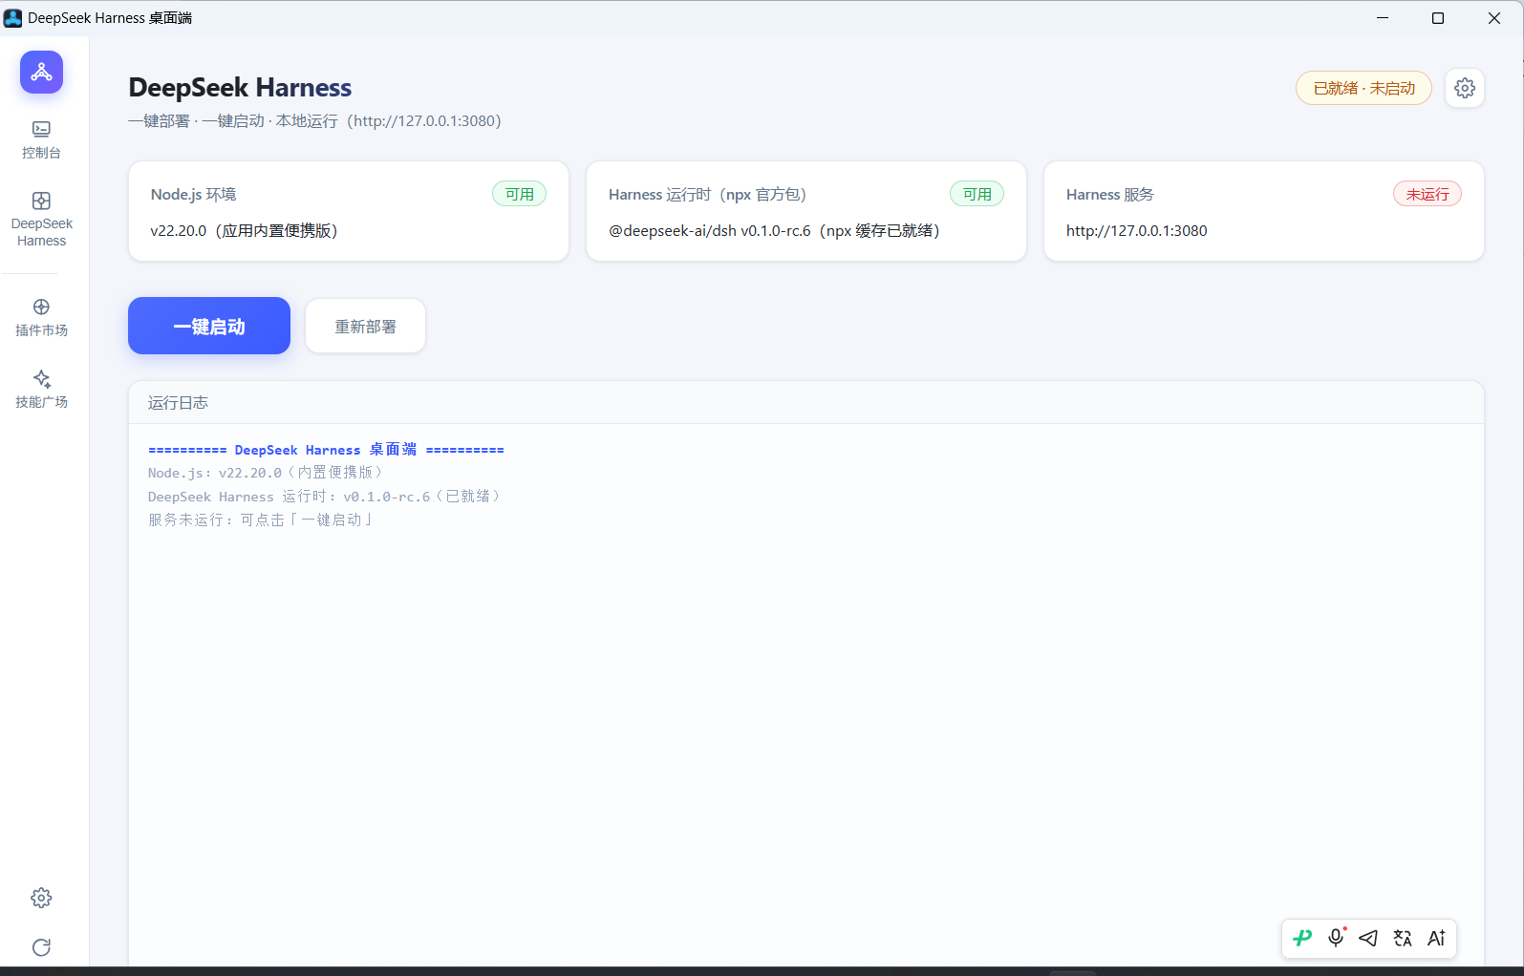Click the app icon in the title bar
Image resolution: width=1524 pixels, height=976 pixels.
12,18
